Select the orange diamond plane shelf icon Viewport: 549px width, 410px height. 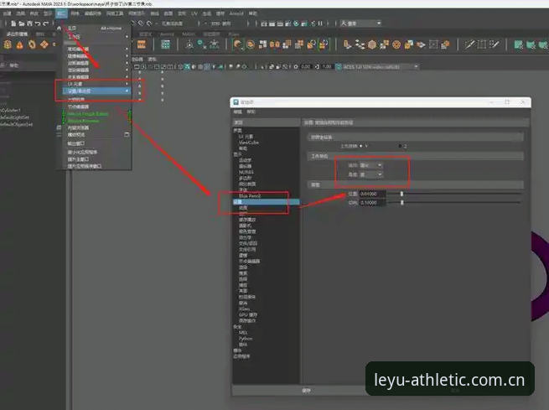tap(44, 44)
